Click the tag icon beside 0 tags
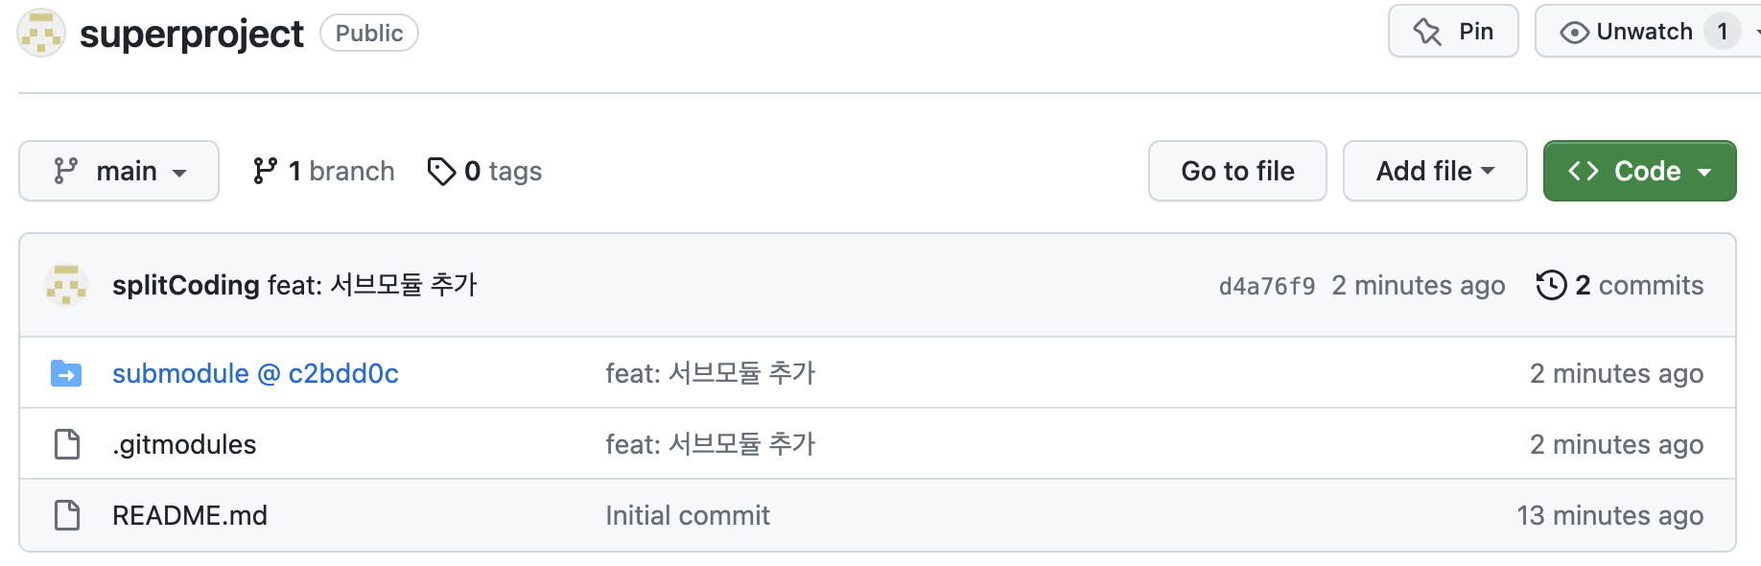The width and height of the screenshot is (1761, 566). point(441,171)
